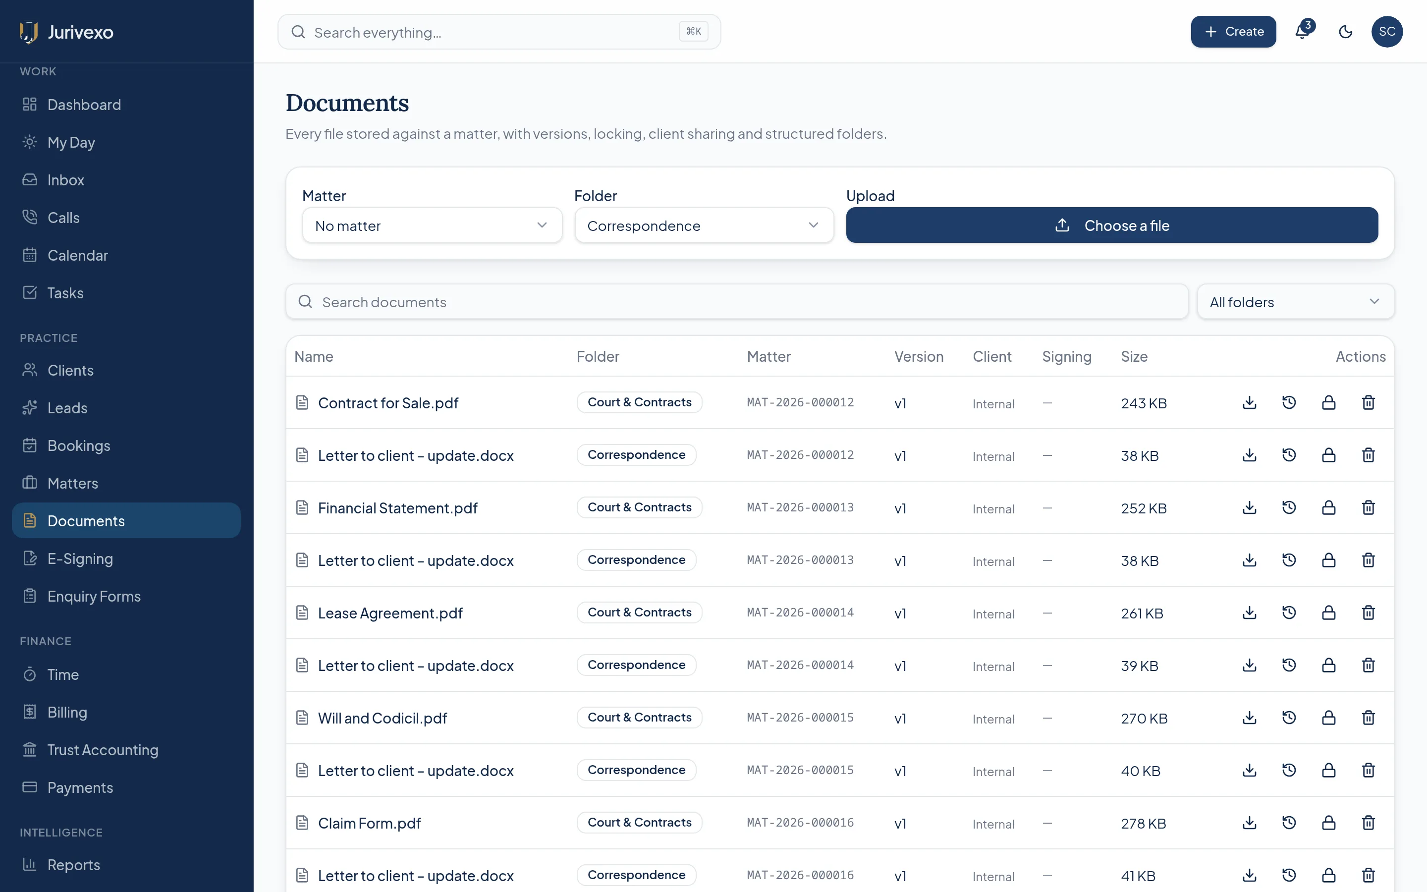Image resolution: width=1427 pixels, height=892 pixels.
Task: Open notifications bell
Action: click(x=1302, y=31)
